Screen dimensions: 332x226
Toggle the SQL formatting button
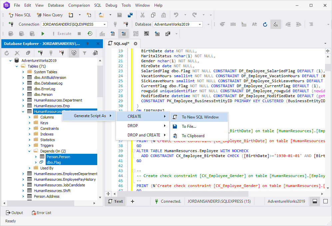click(x=275, y=24)
